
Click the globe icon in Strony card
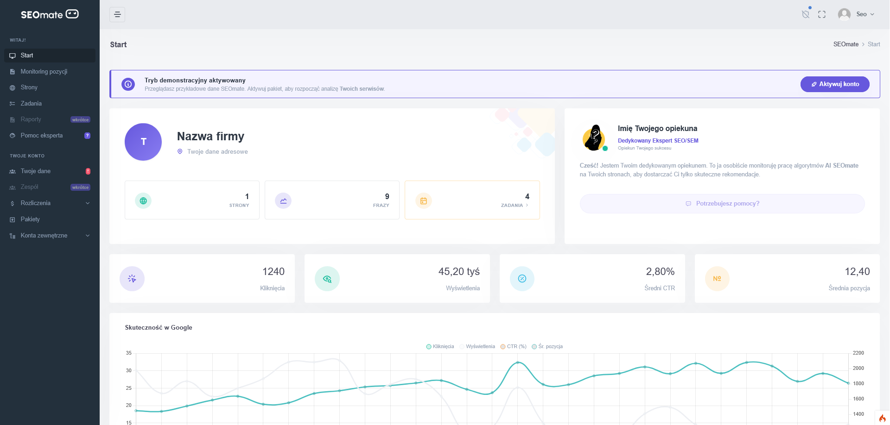(x=143, y=201)
